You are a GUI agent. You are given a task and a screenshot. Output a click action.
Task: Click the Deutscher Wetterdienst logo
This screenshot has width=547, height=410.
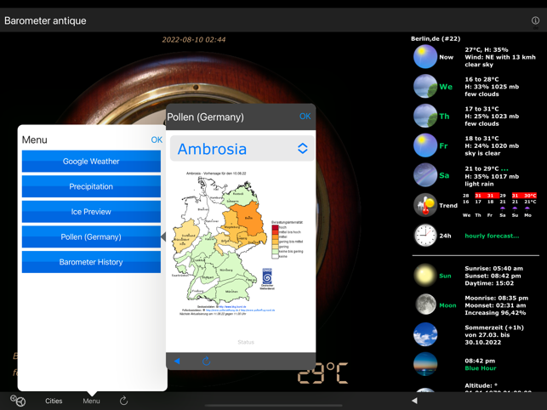pos(267,278)
